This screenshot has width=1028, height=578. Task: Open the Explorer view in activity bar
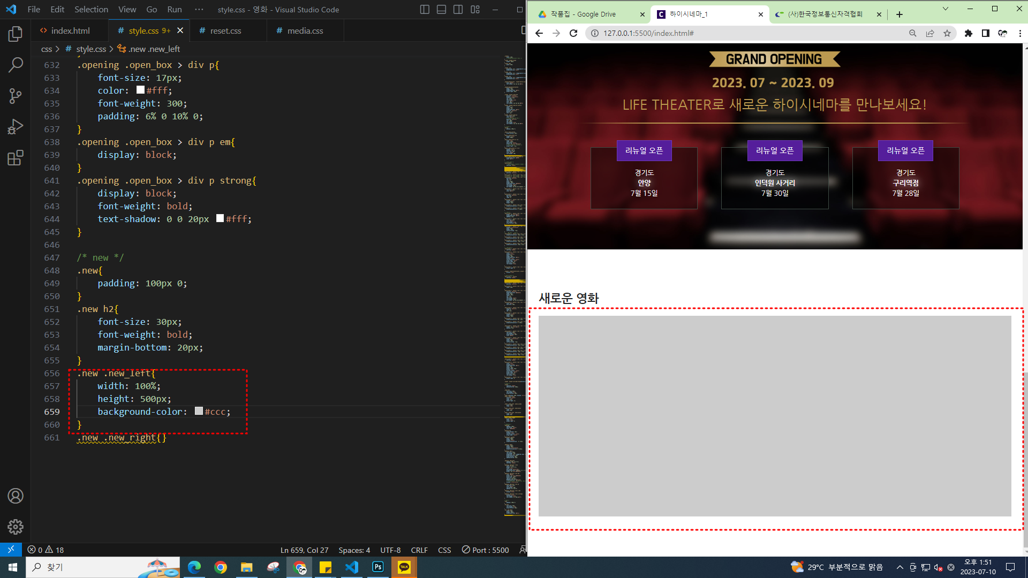pos(15,34)
